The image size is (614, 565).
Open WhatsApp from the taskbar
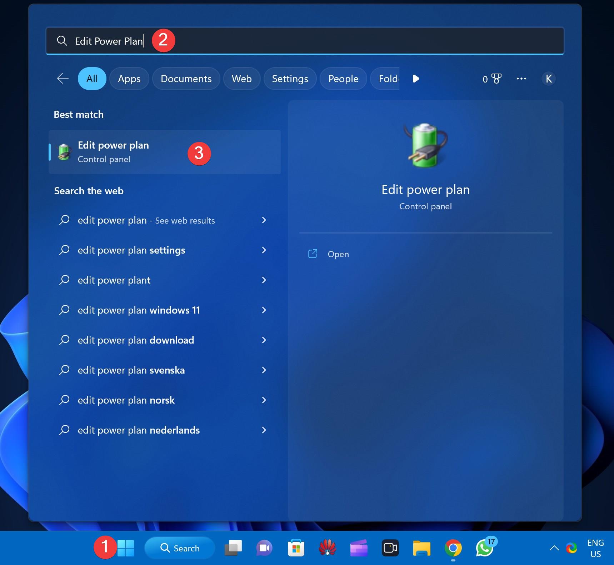point(484,548)
